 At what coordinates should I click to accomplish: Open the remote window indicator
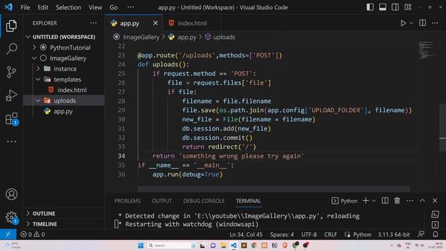click(x=8, y=234)
